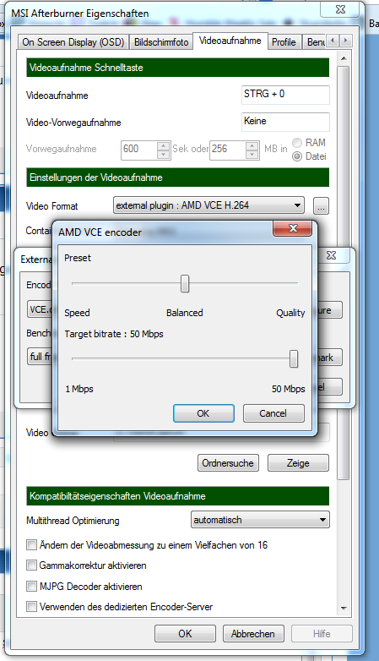379x661 pixels.
Task: Open the Bildschirmfoto tab
Action: (161, 42)
